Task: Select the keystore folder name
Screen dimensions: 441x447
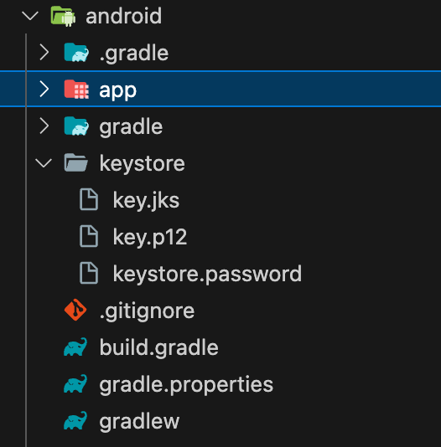Action: click(143, 164)
